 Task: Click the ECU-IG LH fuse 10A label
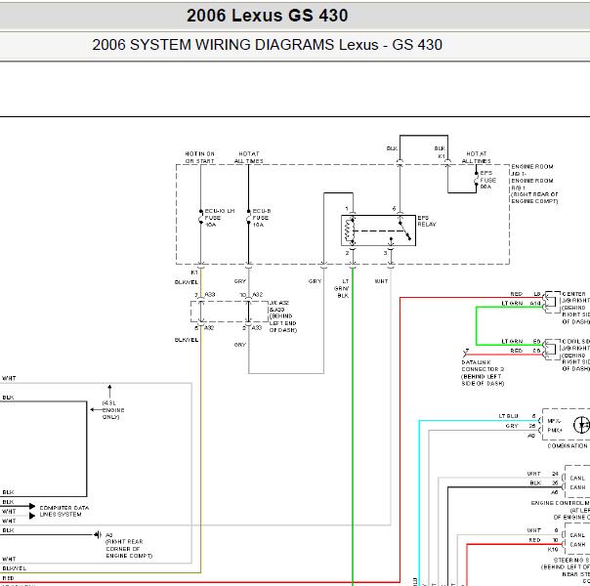[x=220, y=218]
